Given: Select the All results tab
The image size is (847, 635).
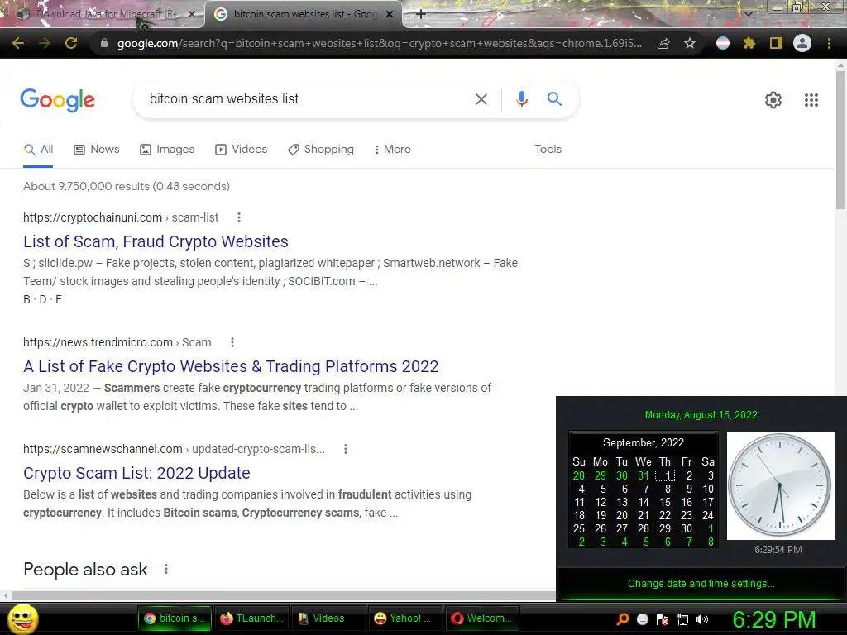Looking at the screenshot, I should point(38,150).
